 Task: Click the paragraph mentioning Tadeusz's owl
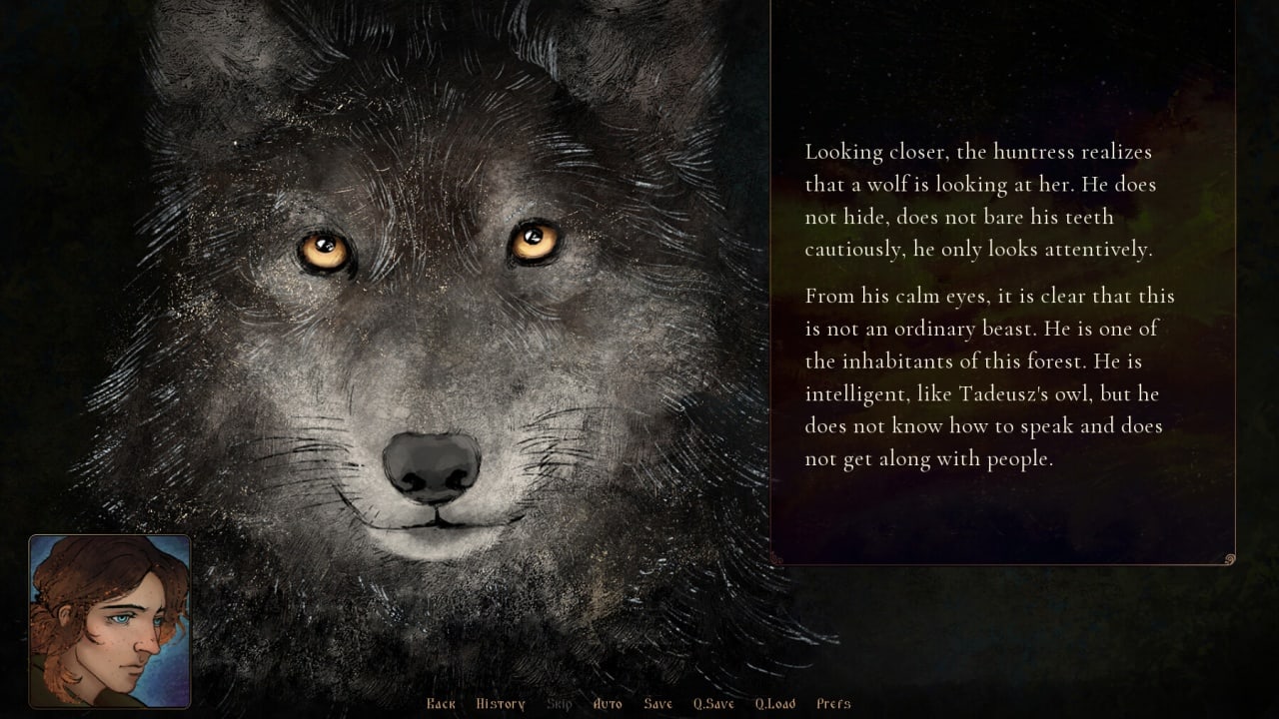tap(989, 377)
